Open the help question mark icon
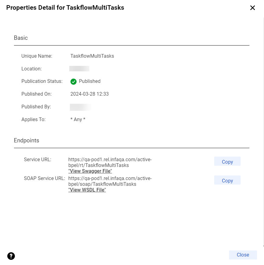This screenshot has width=264, height=265. [11, 256]
